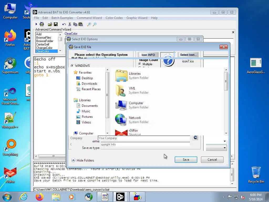Open Recycle Bin on desktop
This screenshot has width=269, height=202.
[x=256, y=174]
